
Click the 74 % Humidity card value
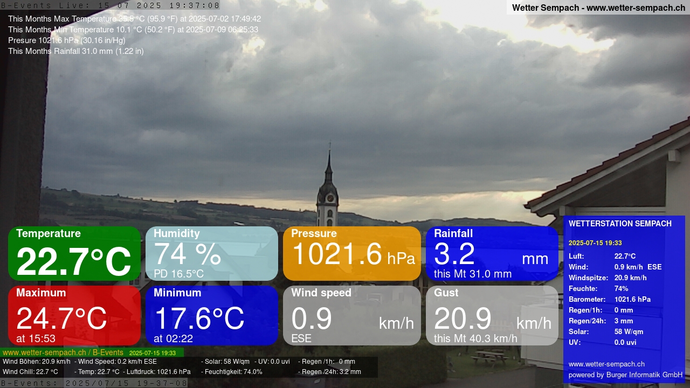187,254
